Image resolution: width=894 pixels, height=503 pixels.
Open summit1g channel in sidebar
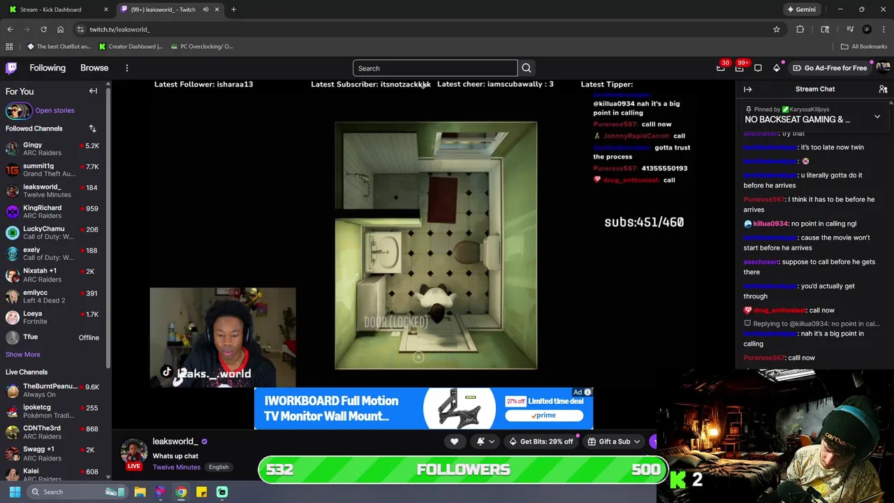click(x=53, y=170)
